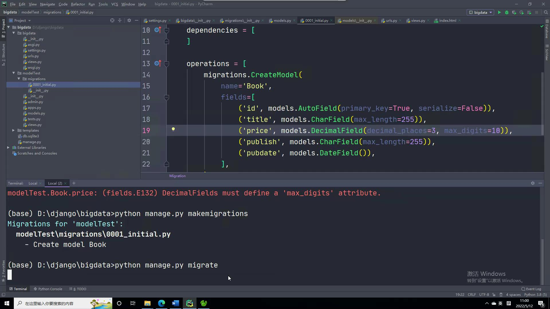Open Search Everywhere magnifier
This screenshot has width=550, height=309.
pos(546,12)
